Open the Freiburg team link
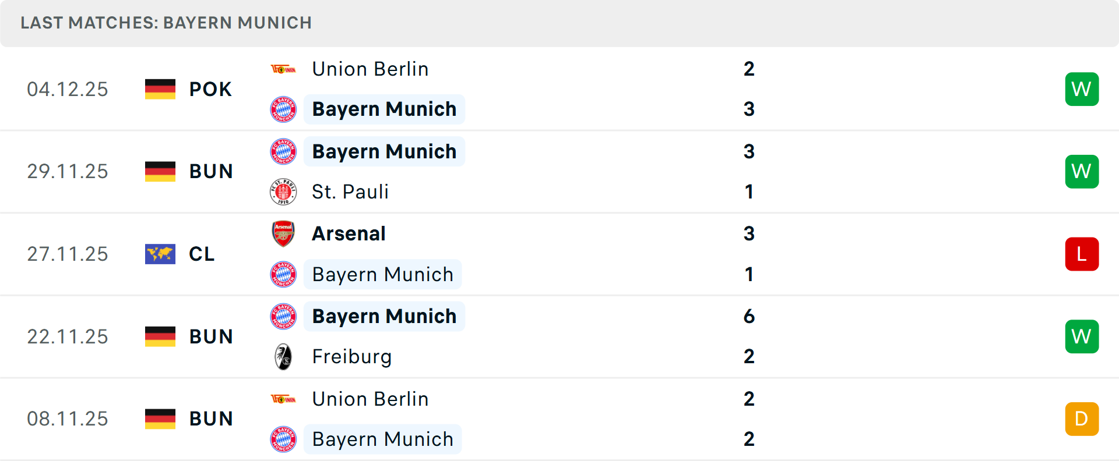1119x461 pixels. coord(352,357)
